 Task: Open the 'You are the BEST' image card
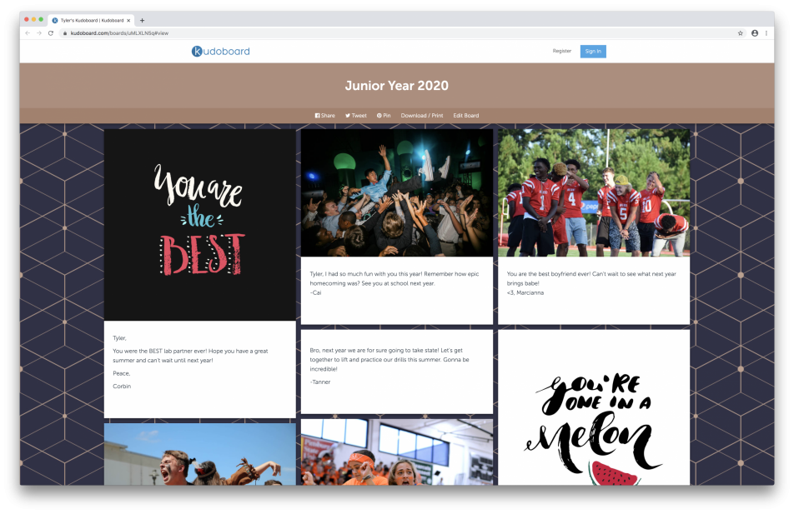(199, 225)
